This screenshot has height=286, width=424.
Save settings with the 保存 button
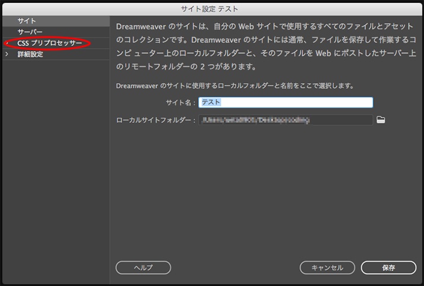388,268
